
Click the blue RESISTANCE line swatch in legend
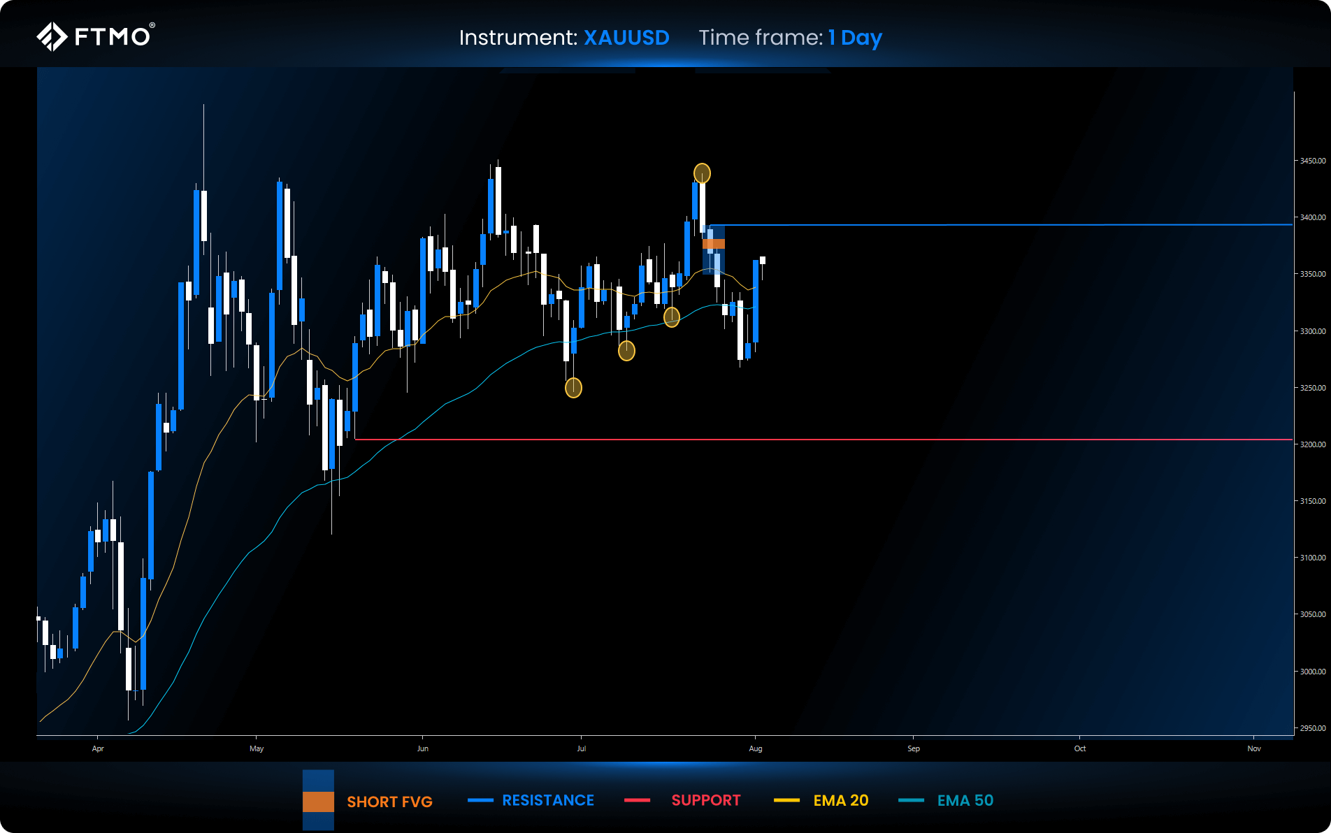480,800
